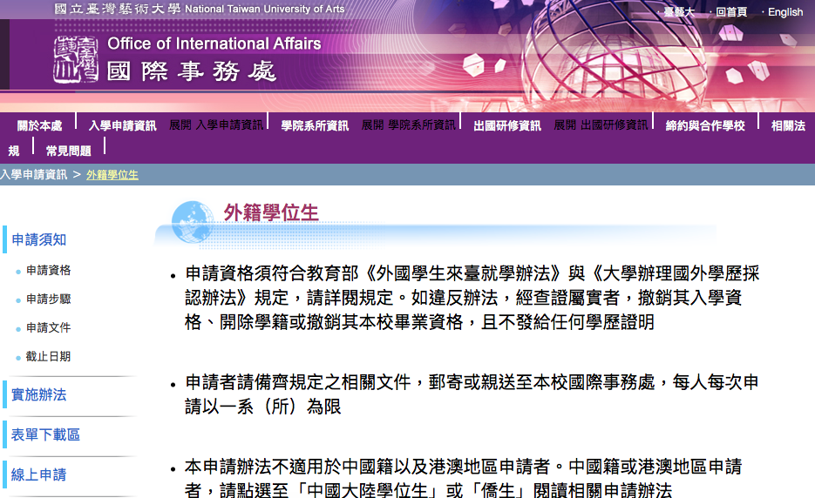
Task: Open the 常見問題 menu item
Action: pos(69,151)
